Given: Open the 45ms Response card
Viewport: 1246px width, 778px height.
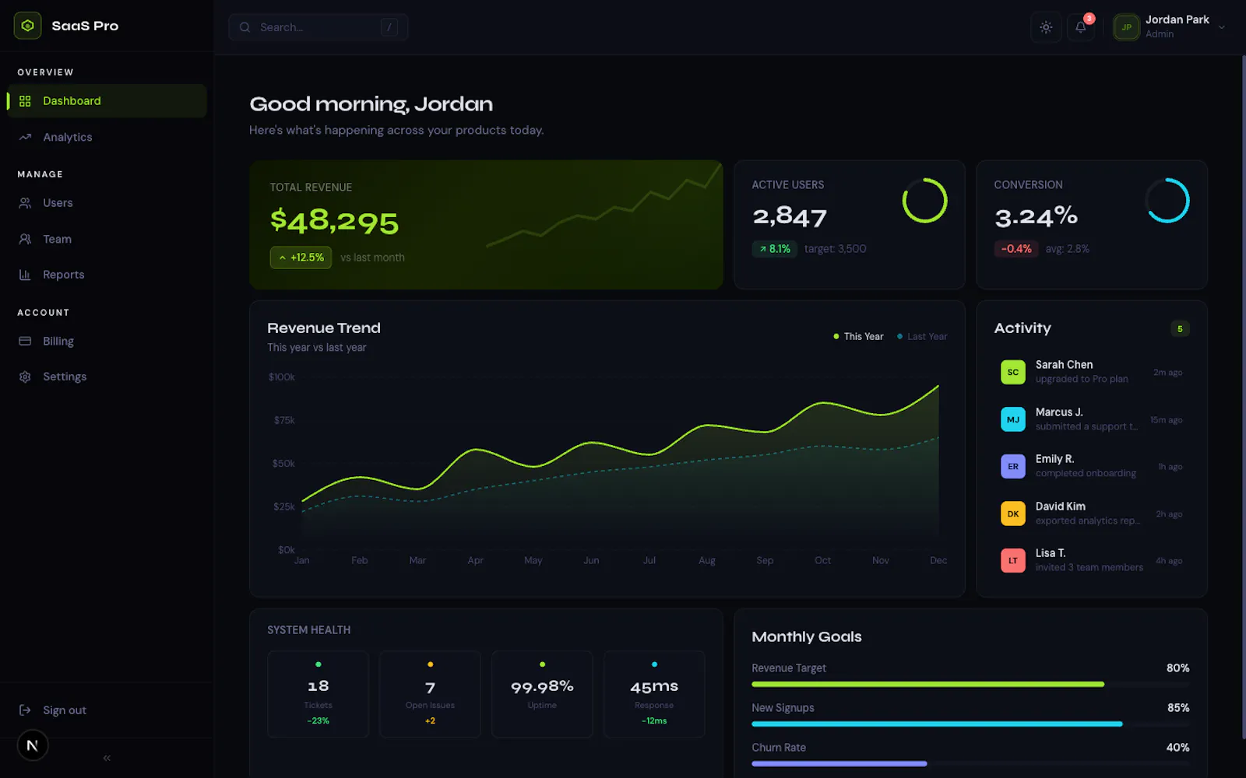Looking at the screenshot, I should click(654, 694).
